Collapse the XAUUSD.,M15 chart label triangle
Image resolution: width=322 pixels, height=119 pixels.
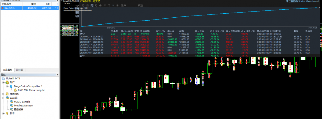pyautogui.click(x=62, y=1)
